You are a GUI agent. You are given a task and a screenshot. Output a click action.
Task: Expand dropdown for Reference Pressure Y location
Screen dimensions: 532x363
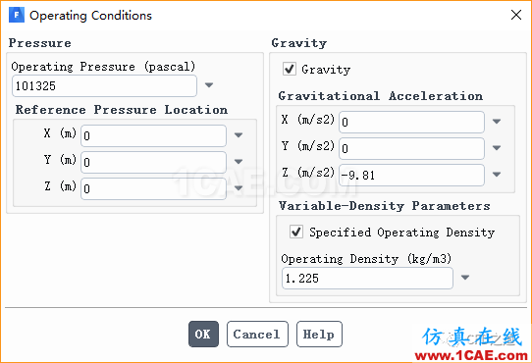pos(239,162)
